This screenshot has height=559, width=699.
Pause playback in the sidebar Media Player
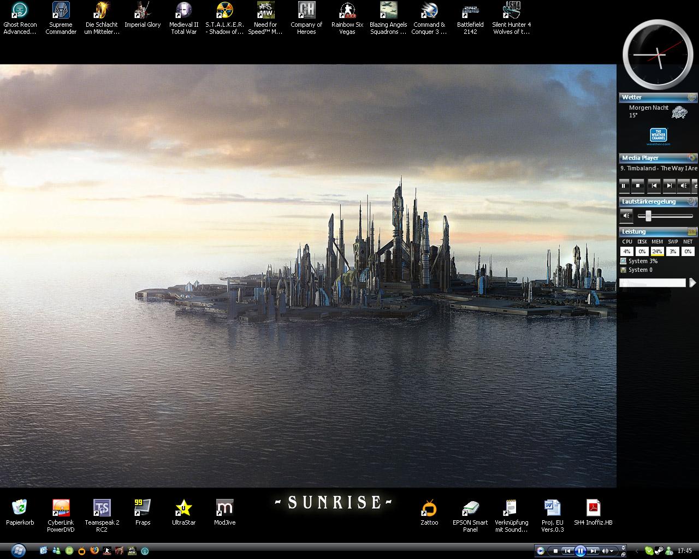click(624, 186)
